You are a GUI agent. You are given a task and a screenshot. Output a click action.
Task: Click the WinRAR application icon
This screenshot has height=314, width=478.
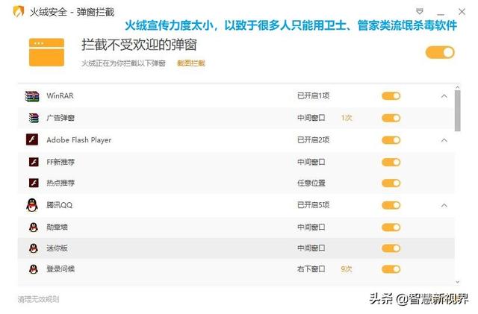[32, 96]
